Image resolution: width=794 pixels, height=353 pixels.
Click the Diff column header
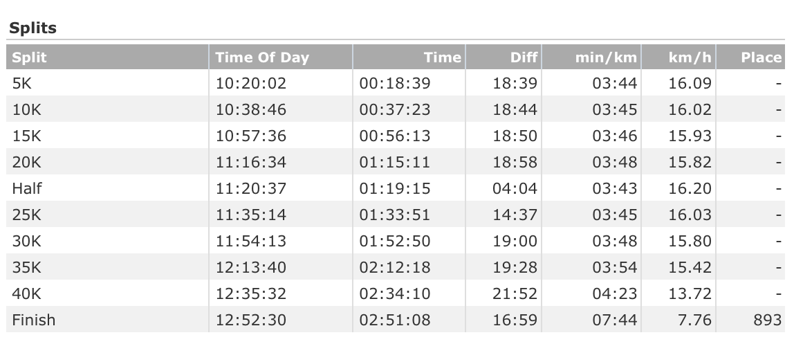pyautogui.click(x=524, y=57)
